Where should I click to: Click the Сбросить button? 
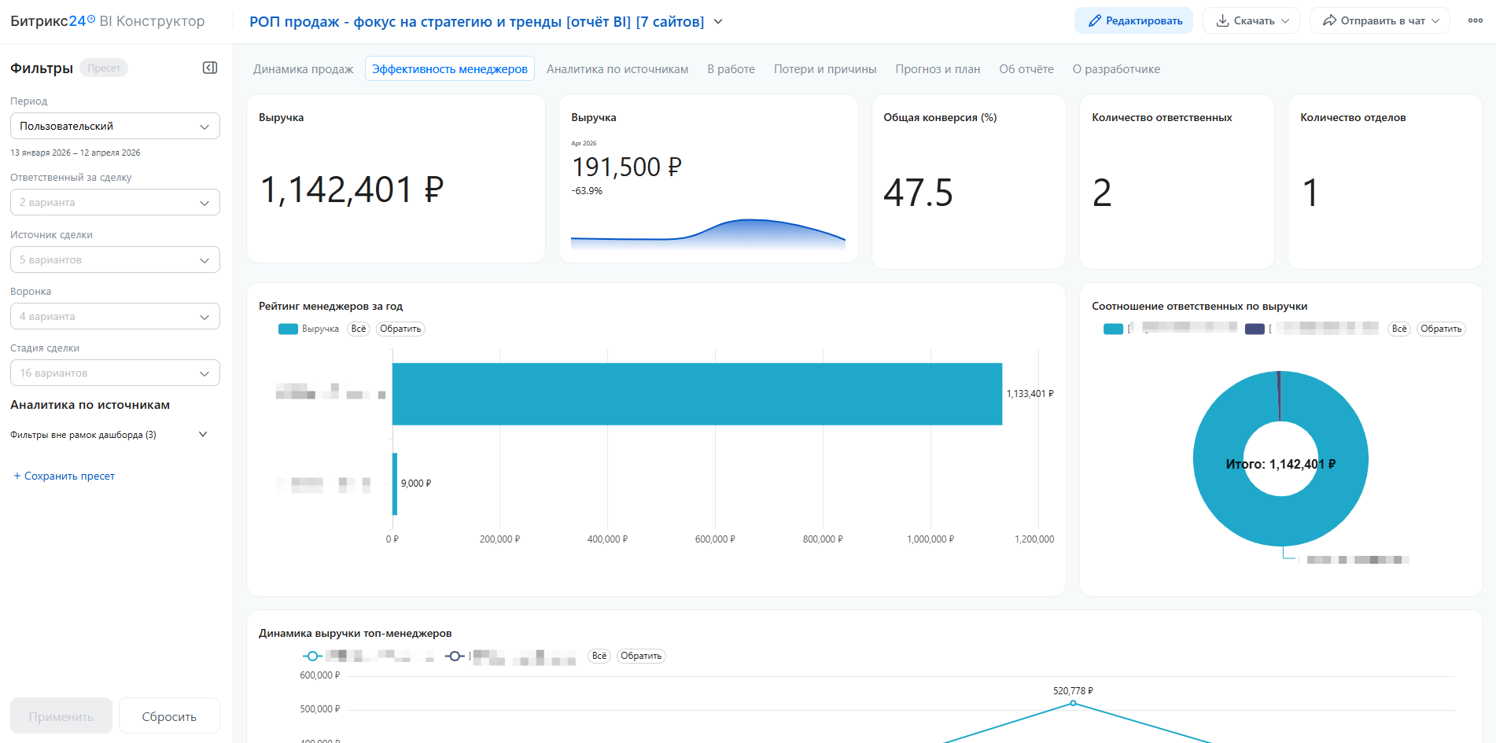point(169,716)
